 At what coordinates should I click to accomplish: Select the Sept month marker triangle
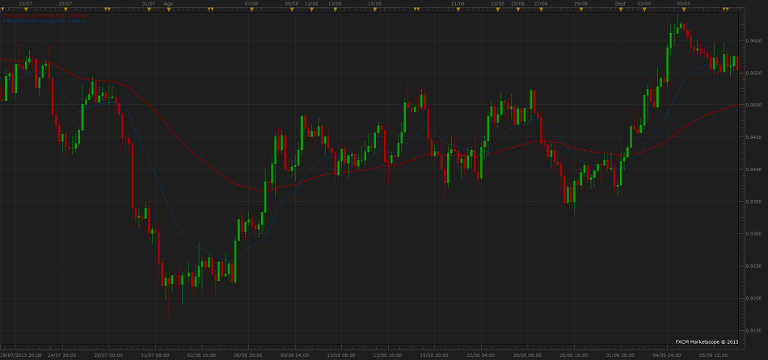621,9
